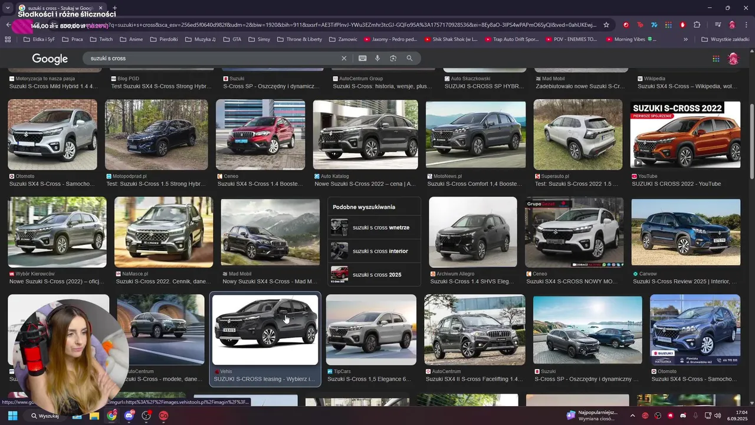Go back with the browser back arrow
The width and height of the screenshot is (755, 425).
click(8, 25)
